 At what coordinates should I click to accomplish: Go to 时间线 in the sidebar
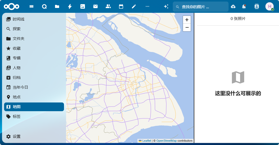(18, 19)
